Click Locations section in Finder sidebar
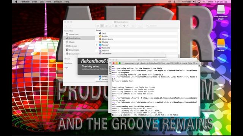 68,63
